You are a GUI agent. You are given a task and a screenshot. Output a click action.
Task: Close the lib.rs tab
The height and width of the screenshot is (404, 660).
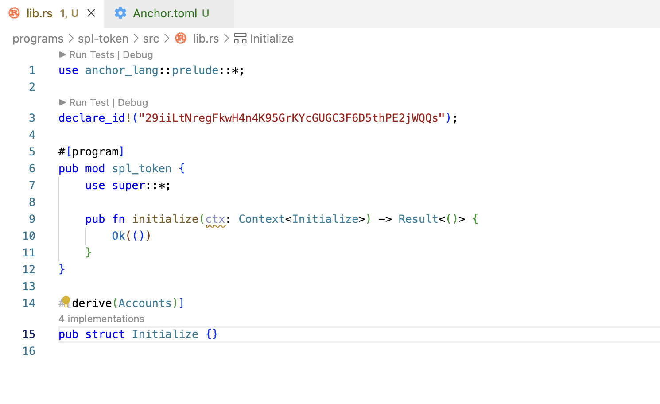[91, 13]
